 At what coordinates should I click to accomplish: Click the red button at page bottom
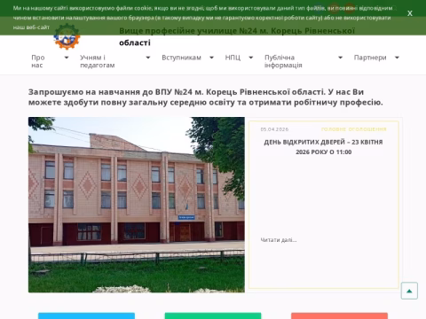pos(339,315)
